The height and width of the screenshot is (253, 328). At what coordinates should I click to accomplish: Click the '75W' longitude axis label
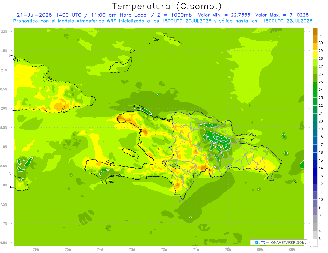click(68, 249)
